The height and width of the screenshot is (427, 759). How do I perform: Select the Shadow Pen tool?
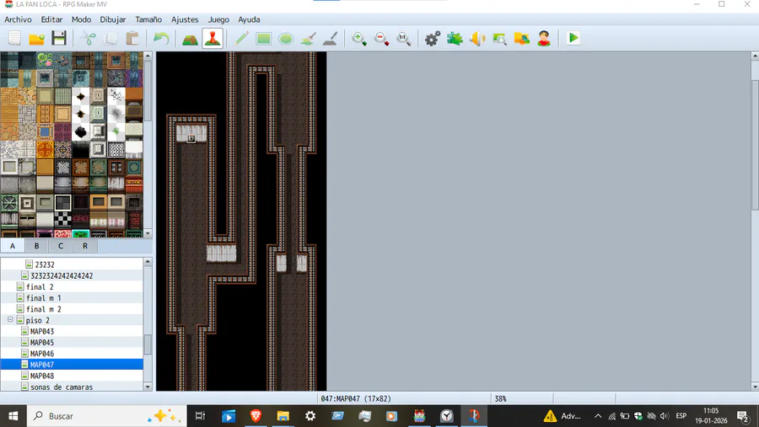[330, 38]
